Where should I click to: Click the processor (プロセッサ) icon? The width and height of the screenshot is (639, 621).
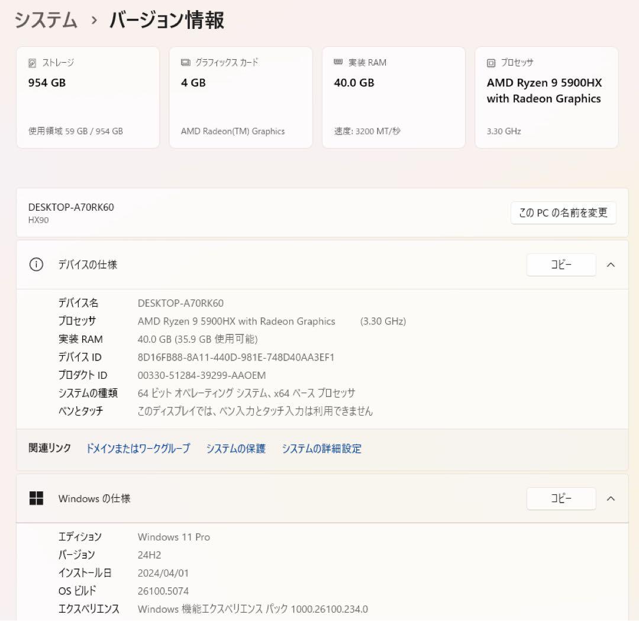pos(491,62)
